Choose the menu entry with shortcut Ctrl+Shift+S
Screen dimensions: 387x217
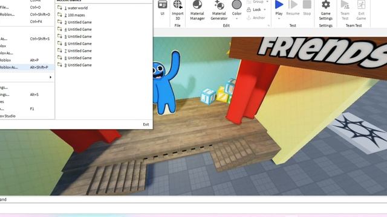(27, 39)
